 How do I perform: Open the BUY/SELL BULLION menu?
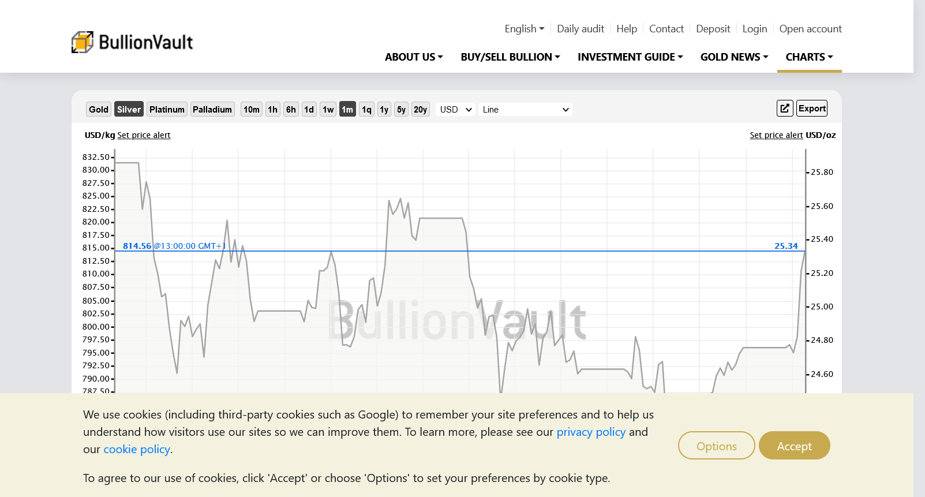(510, 57)
